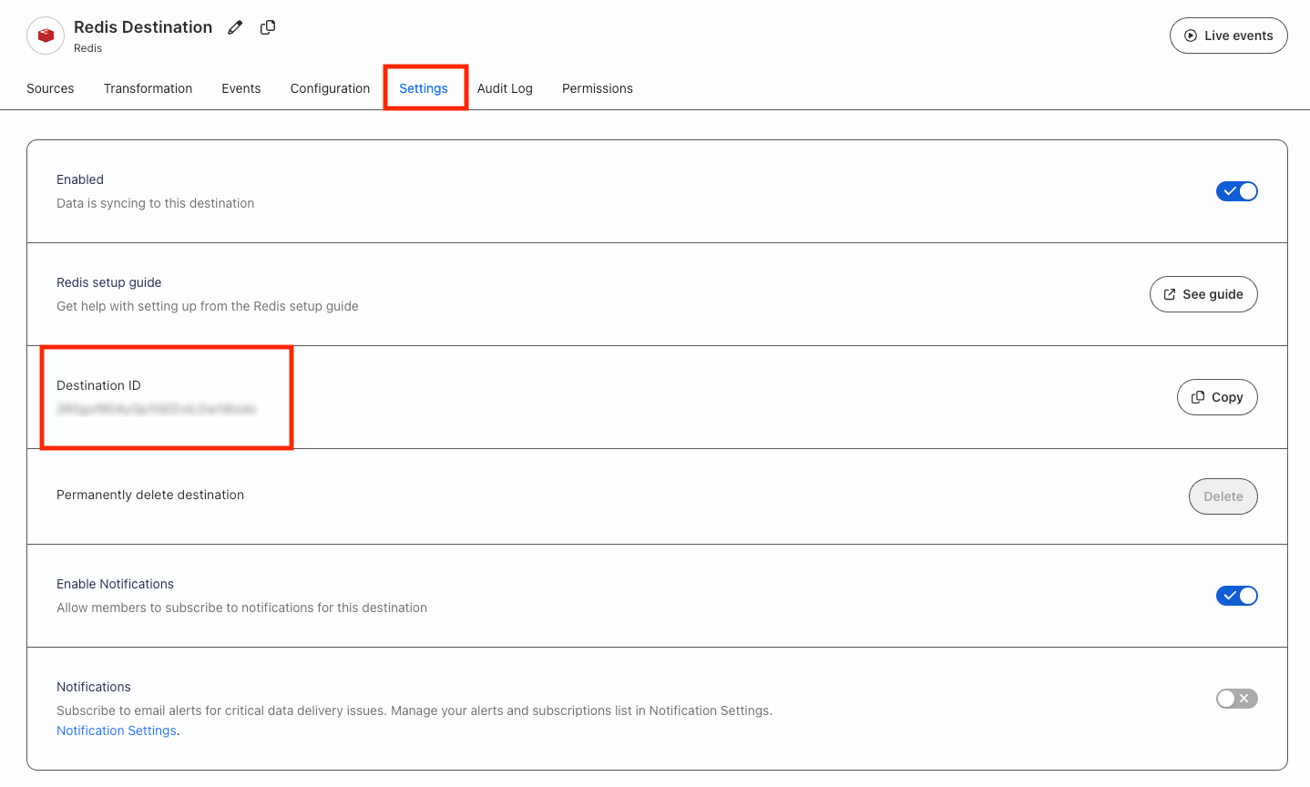
Task: Follow the Notification Settings link
Action: pyautogui.click(x=117, y=731)
